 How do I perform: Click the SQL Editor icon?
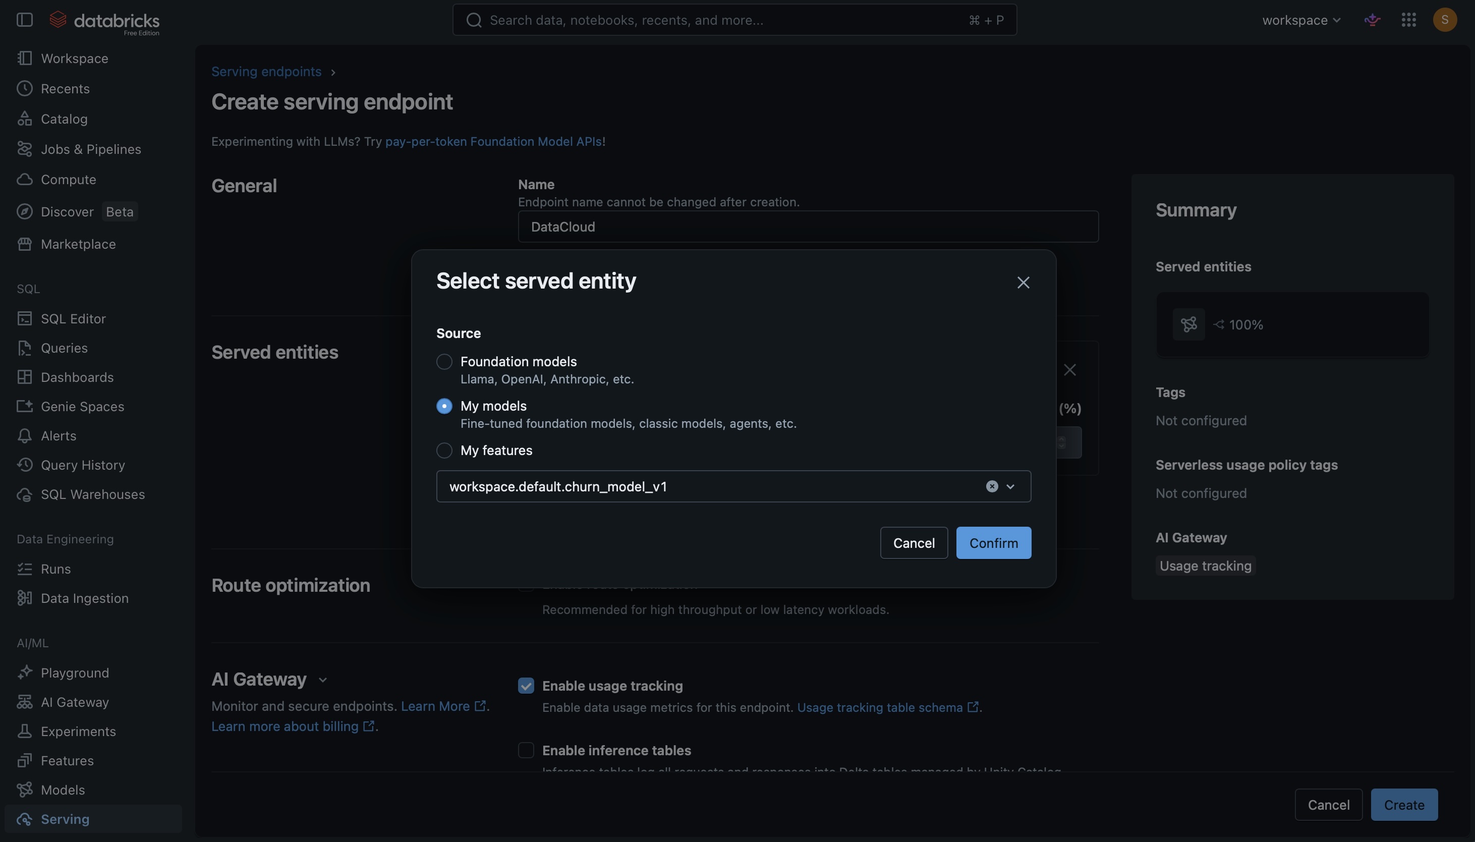(x=24, y=319)
